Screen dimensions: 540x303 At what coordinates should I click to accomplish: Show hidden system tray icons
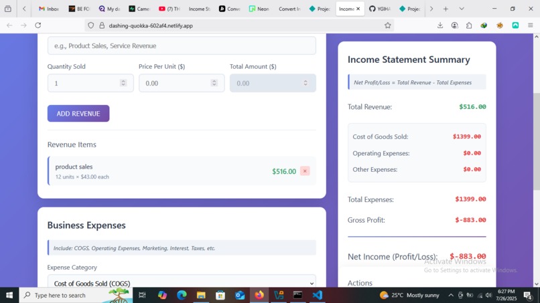tap(451, 295)
